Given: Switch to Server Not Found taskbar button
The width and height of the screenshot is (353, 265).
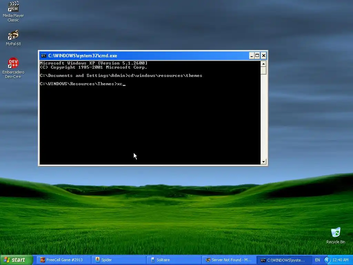Looking at the screenshot, I should [229, 260].
